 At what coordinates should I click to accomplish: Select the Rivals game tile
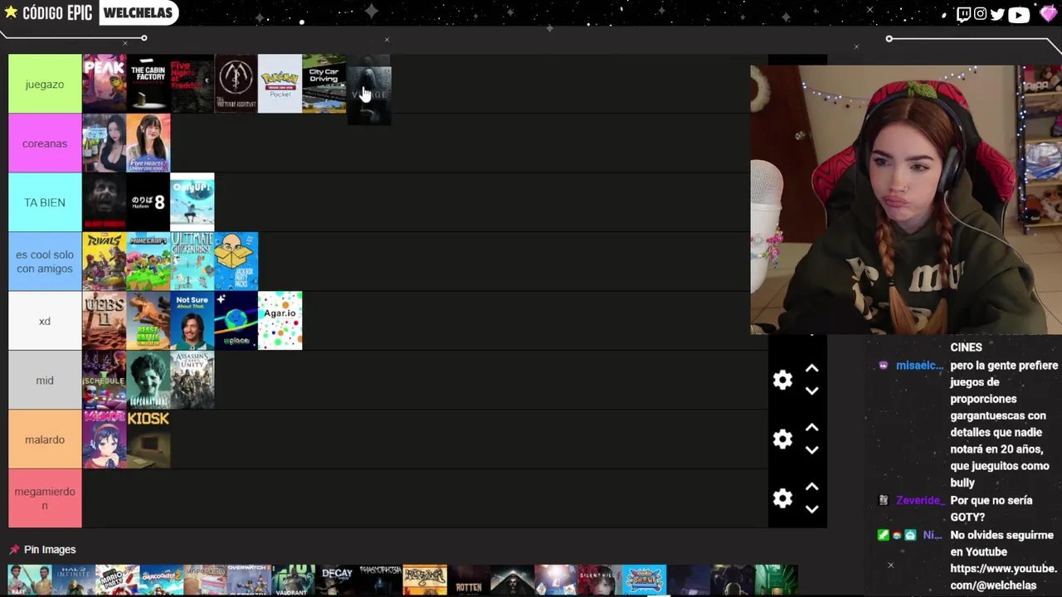click(x=104, y=261)
